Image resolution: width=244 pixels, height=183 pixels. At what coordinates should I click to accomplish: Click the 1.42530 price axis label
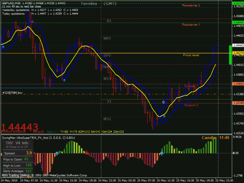coord(239,133)
